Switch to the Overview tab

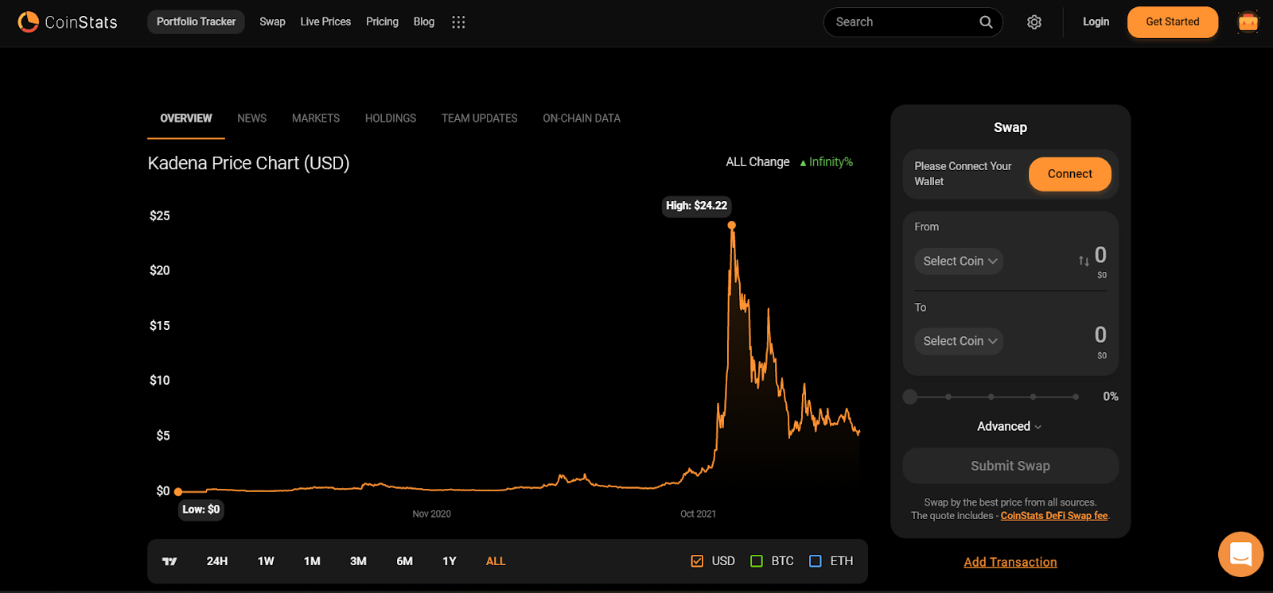pyautogui.click(x=186, y=118)
